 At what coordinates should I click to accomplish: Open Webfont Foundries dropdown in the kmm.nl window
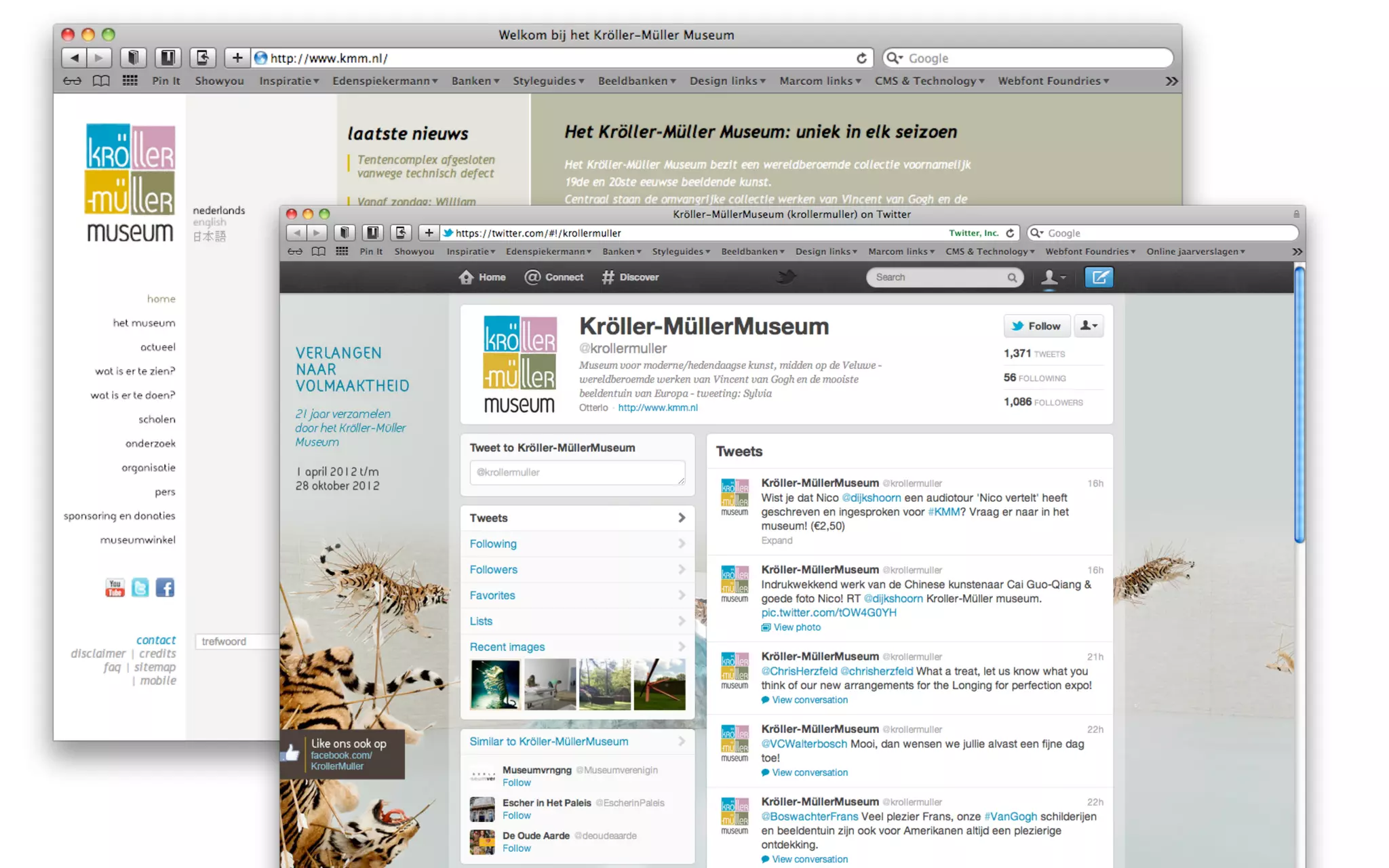coord(1053,81)
